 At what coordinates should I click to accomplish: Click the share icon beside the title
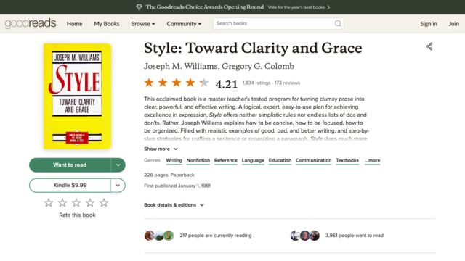429,46
